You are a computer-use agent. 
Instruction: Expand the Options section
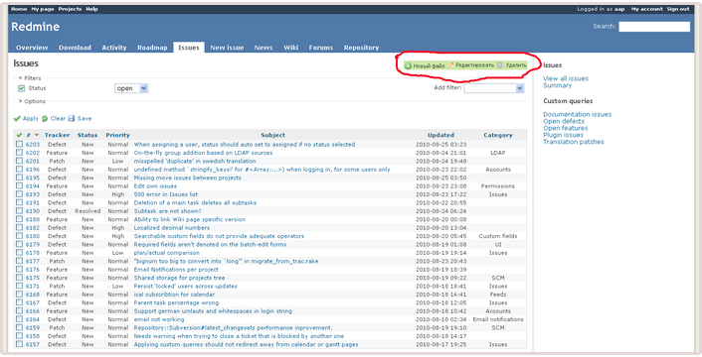[x=32, y=101]
